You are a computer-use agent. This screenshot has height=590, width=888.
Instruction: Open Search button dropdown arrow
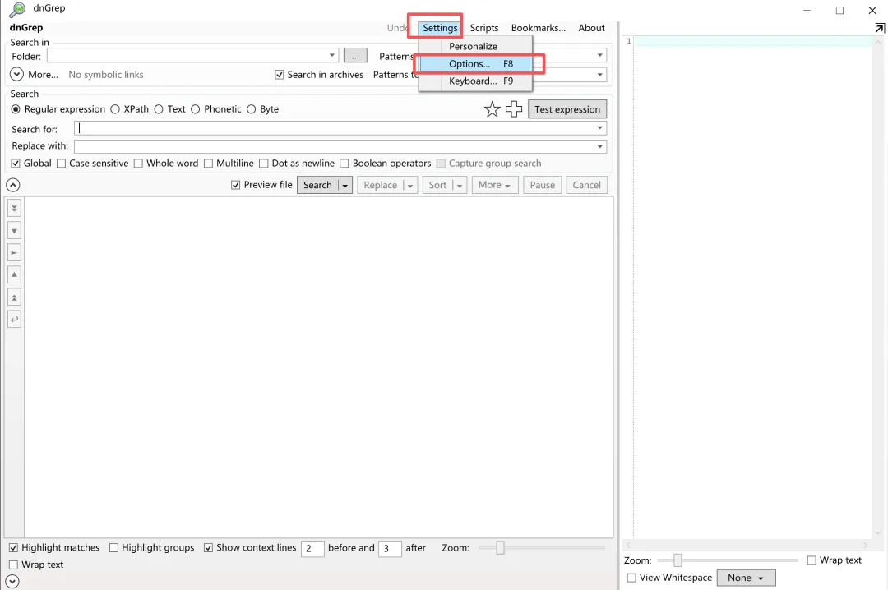(x=345, y=185)
